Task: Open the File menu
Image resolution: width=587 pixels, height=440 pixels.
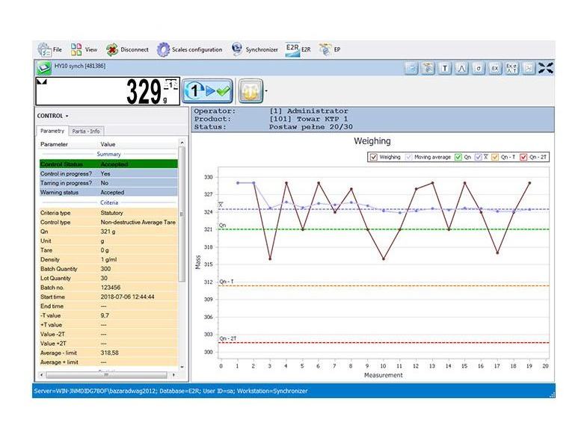Action: pos(50,49)
